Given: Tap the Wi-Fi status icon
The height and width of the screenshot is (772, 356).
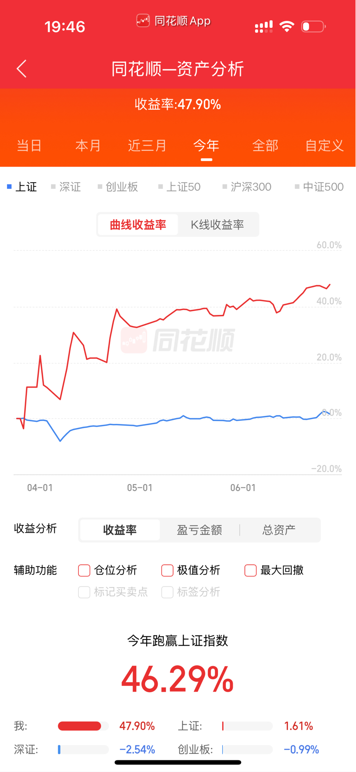Looking at the screenshot, I should 287,26.
